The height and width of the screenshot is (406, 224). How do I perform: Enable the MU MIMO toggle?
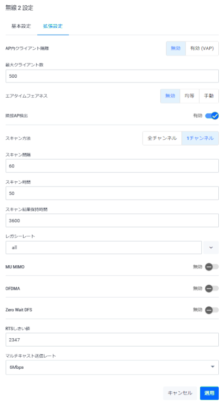coord(212,267)
